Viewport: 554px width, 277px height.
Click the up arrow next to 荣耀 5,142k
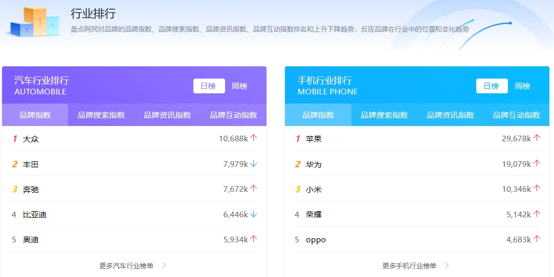point(537,214)
